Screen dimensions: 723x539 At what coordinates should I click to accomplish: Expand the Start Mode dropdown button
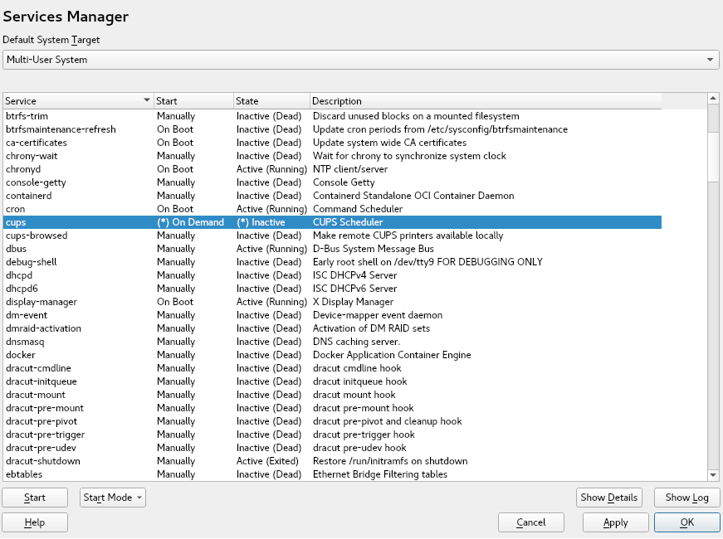click(113, 498)
